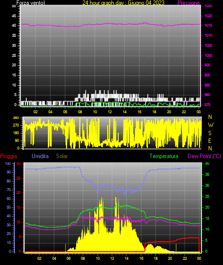
Task: Click the Pressione legend label
Action: pos(189,3)
